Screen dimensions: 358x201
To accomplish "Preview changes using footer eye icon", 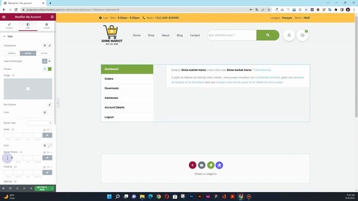I will 31,189.
